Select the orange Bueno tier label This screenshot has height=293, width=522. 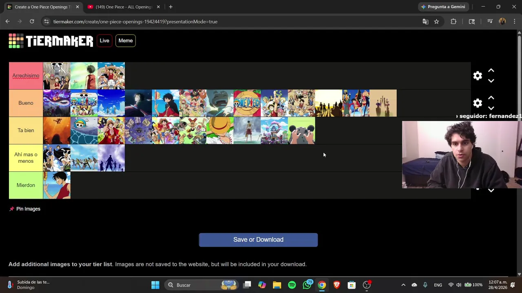click(26, 103)
